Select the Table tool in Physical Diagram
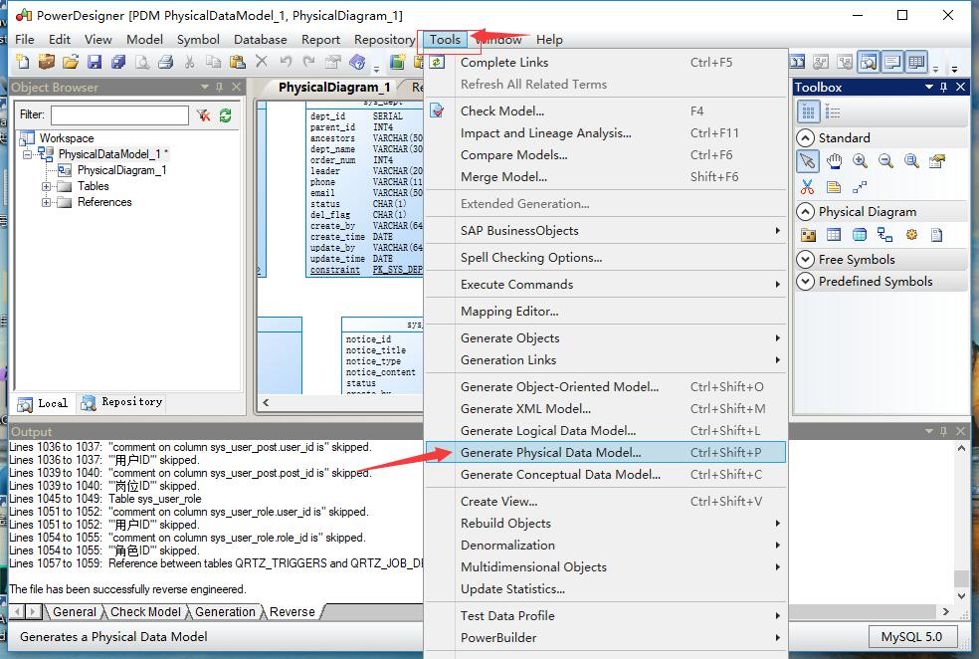The image size is (979, 659). tap(834, 235)
